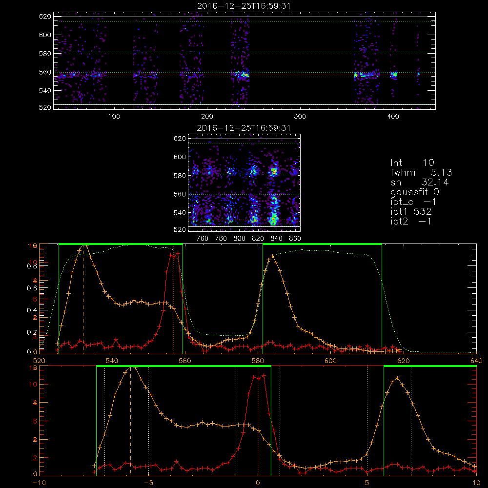Click x-axis label -10 on bottom plot
Viewport: 488px width, 488px height.
(x=39, y=483)
